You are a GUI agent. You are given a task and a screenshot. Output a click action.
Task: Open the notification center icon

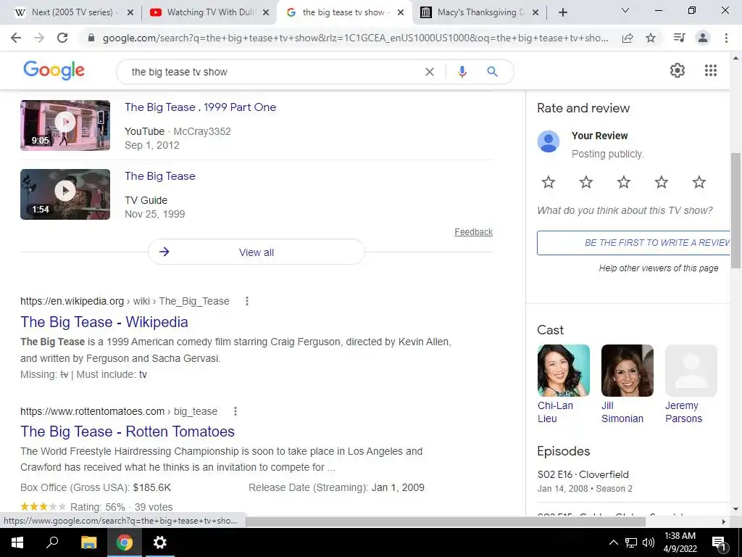pyautogui.click(x=719, y=542)
